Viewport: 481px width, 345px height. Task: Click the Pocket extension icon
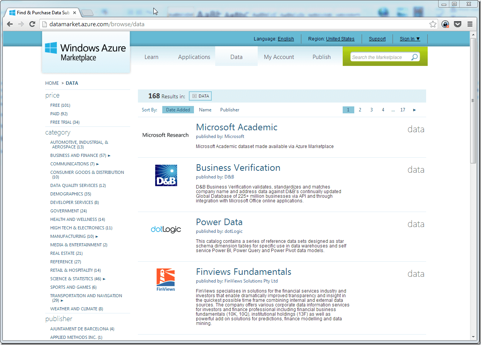pyautogui.click(x=458, y=24)
